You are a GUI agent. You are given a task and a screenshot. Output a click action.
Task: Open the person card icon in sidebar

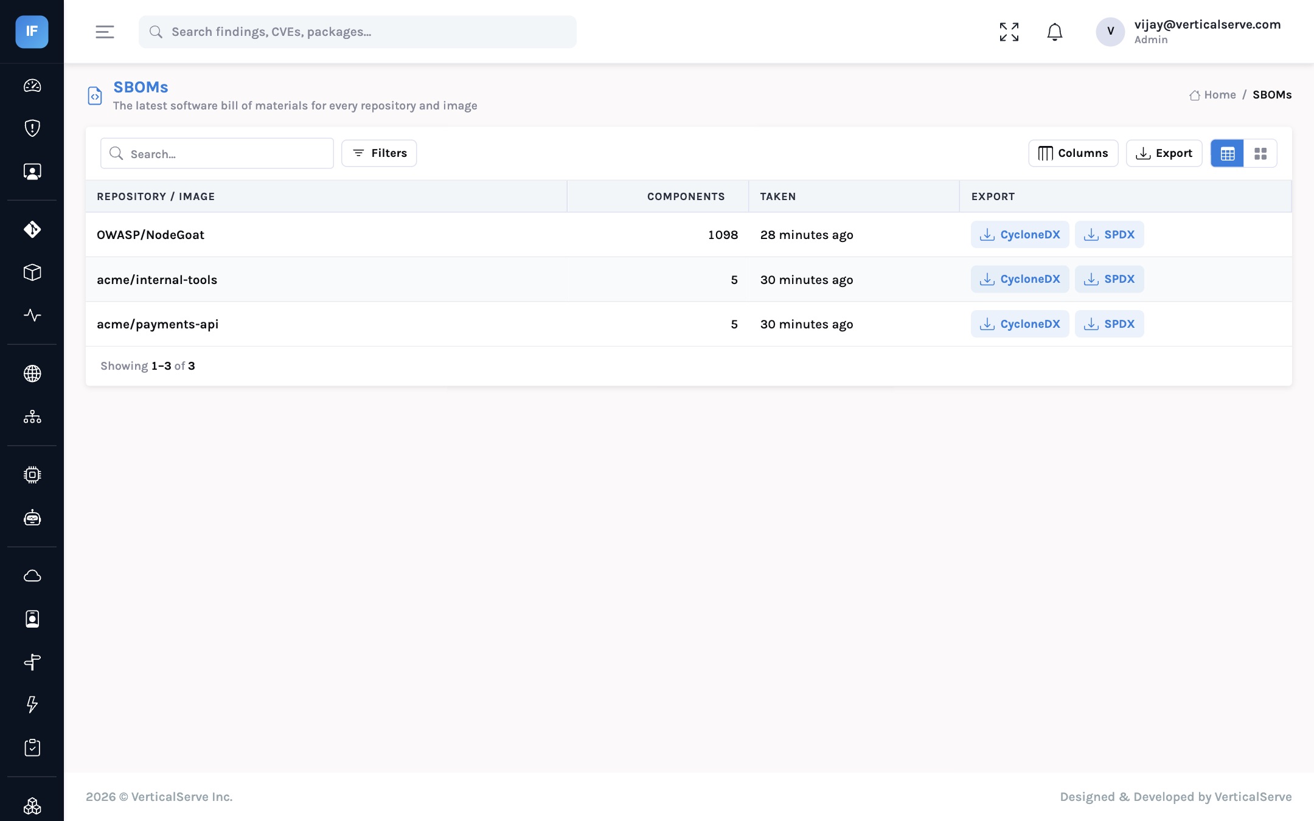point(32,171)
